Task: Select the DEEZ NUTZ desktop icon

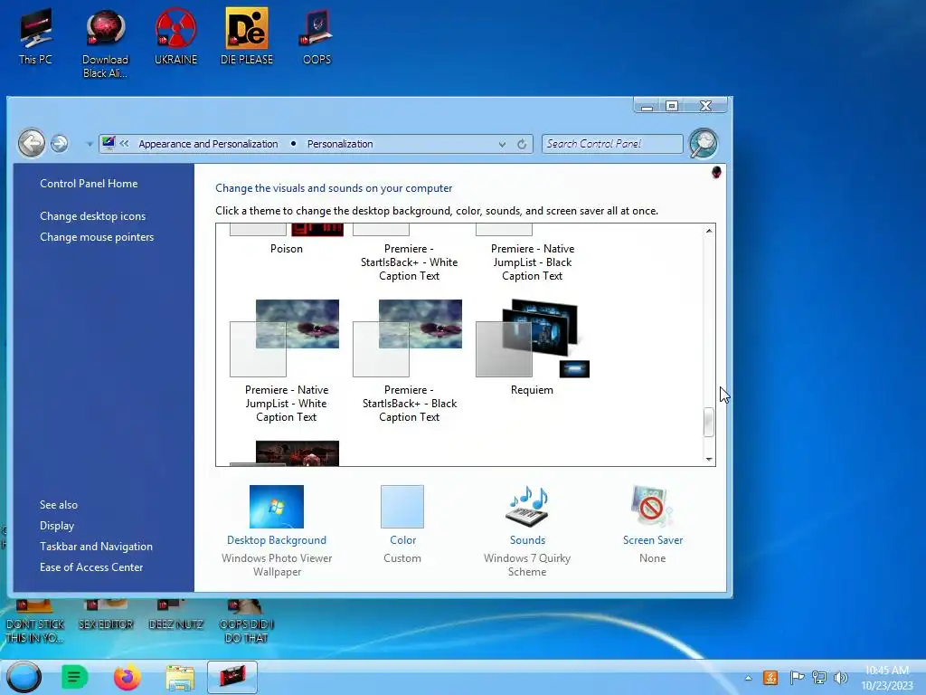Action: [175, 615]
